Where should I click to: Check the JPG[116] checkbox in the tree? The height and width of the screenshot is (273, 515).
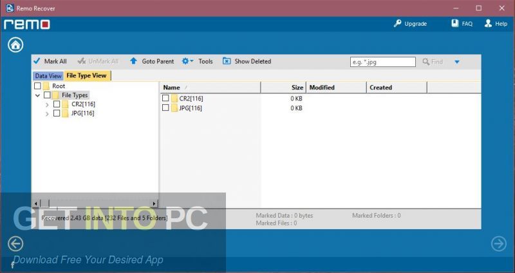[x=57, y=113]
